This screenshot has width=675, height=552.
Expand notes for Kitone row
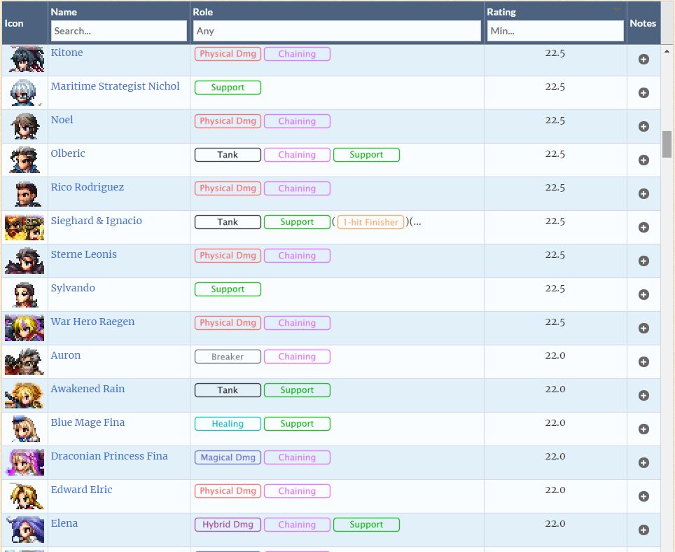click(x=643, y=60)
